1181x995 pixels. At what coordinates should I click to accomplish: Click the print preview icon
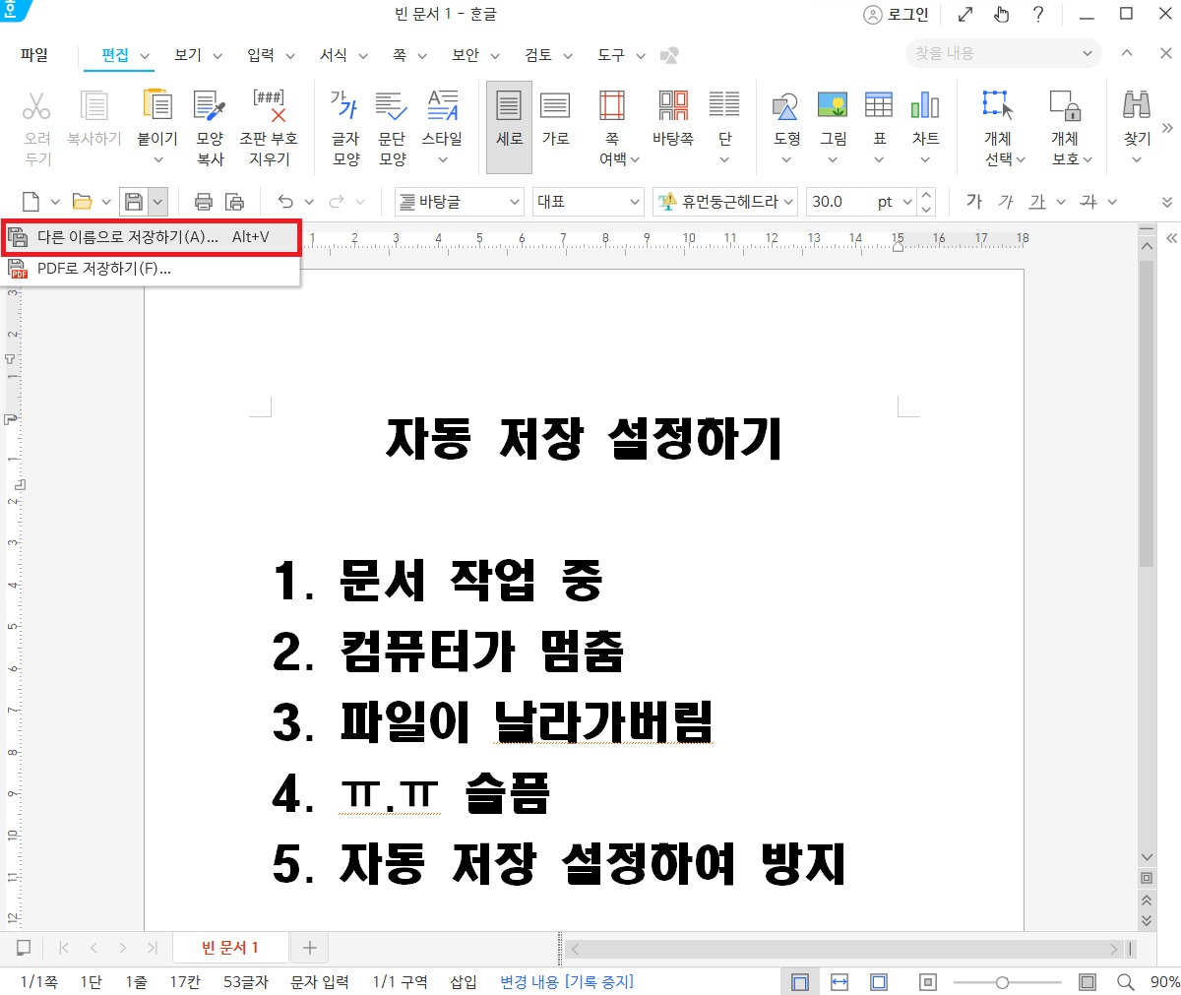(234, 202)
